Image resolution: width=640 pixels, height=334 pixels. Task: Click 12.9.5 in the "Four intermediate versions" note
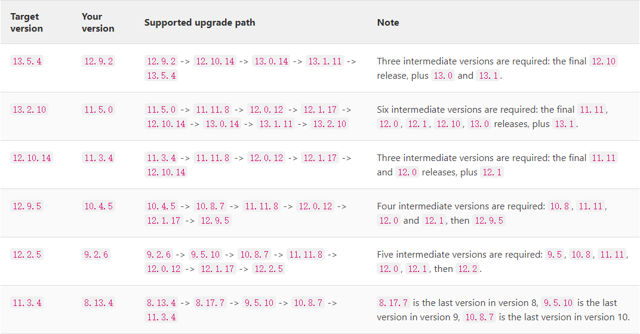coord(488,220)
